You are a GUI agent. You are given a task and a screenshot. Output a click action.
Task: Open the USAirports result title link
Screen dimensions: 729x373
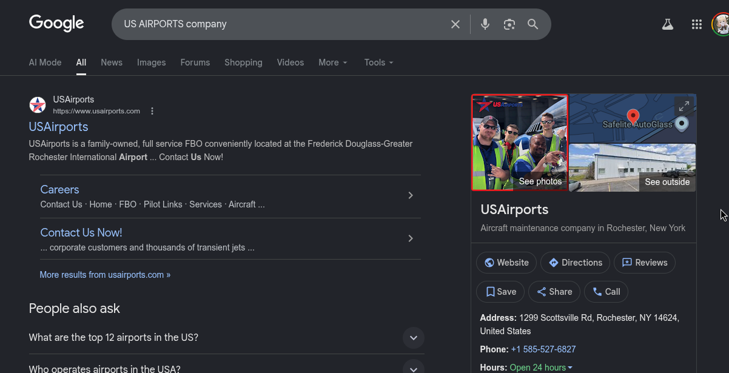59,127
